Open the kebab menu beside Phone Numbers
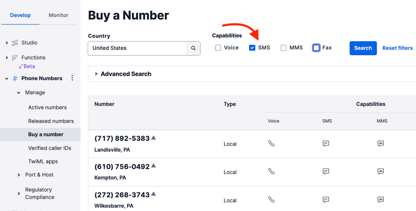This screenshot has height=211, width=416. pos(72,78)
